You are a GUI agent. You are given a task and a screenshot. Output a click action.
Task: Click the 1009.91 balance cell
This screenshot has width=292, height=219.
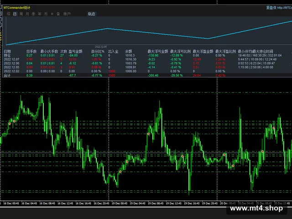(x=131, y=67)
